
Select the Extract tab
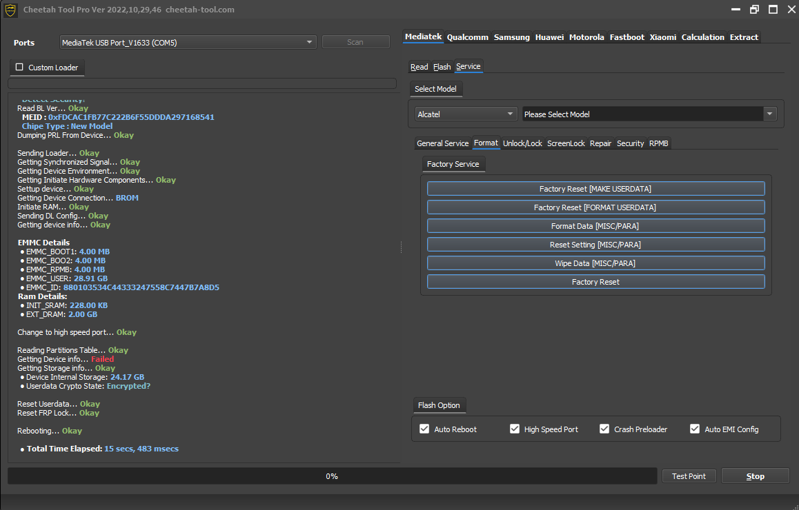744,37
